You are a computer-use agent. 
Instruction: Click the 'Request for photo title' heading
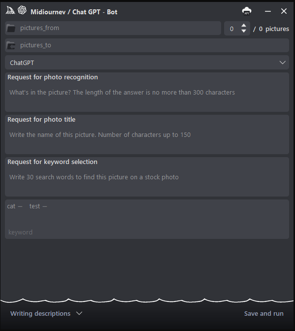(41, 120)
